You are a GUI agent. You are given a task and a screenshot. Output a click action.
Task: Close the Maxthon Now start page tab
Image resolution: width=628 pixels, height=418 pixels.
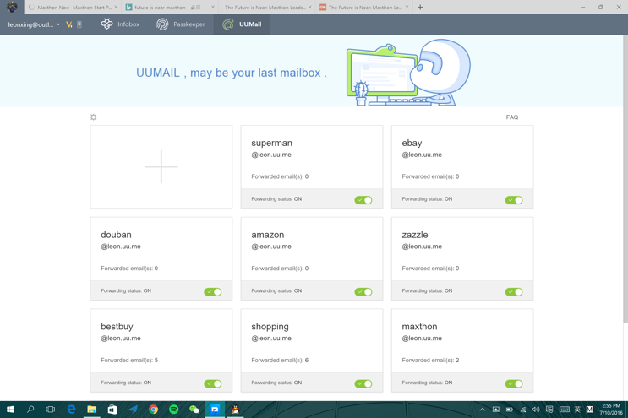(x=116, y=8)
